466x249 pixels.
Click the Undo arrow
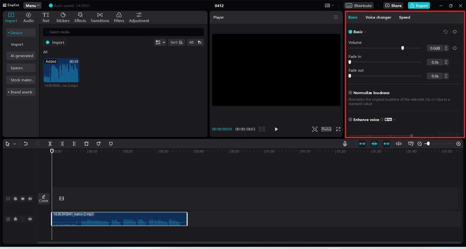pyautogui.click(x=25, y=144)
